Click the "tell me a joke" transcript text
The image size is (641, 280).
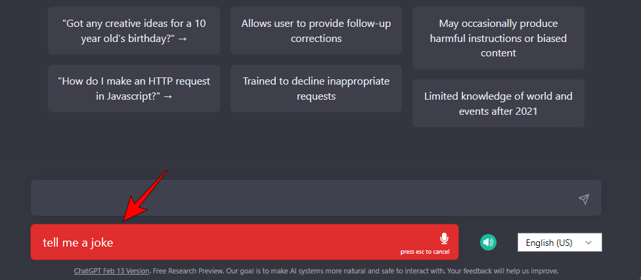pyautogui.click(x=78, y=243)
